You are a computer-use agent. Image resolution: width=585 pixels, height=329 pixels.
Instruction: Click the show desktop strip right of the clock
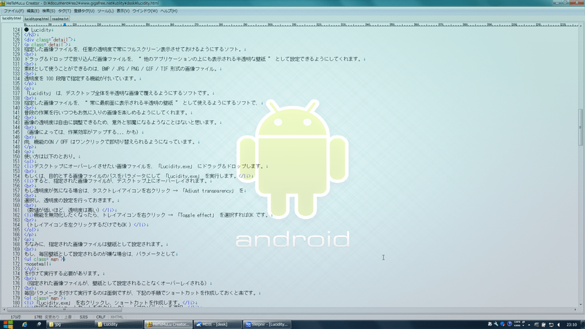[x=583, y=325]
